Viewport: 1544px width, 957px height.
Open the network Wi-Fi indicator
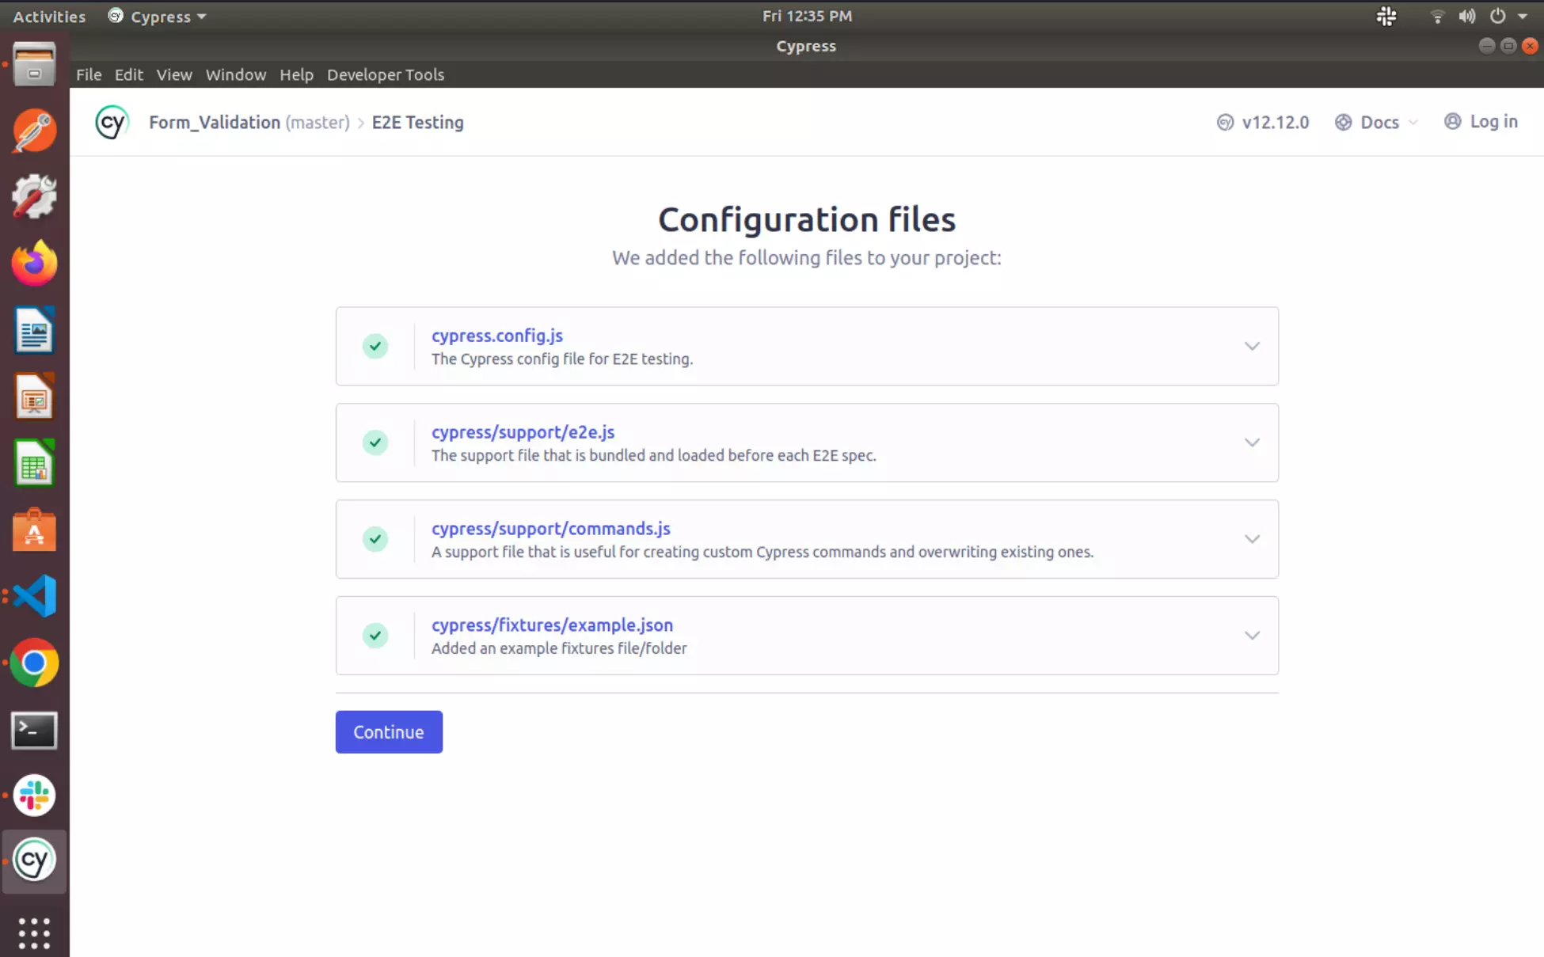[1437, 16]
